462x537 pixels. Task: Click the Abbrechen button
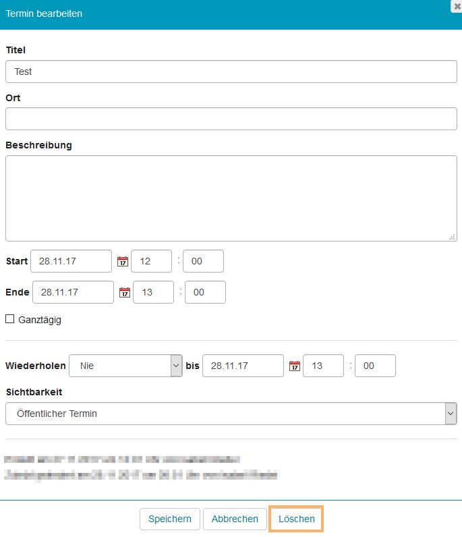tap(235, 519)
